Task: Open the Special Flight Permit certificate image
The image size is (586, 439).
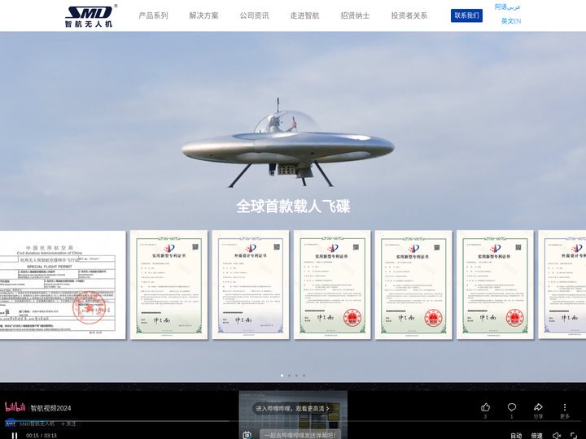Action: click(x=63, y=285)
